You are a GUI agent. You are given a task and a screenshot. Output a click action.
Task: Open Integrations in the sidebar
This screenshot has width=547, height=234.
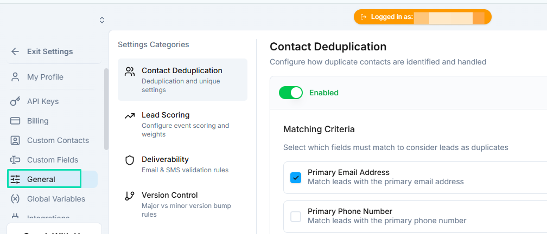pos(48,218)
